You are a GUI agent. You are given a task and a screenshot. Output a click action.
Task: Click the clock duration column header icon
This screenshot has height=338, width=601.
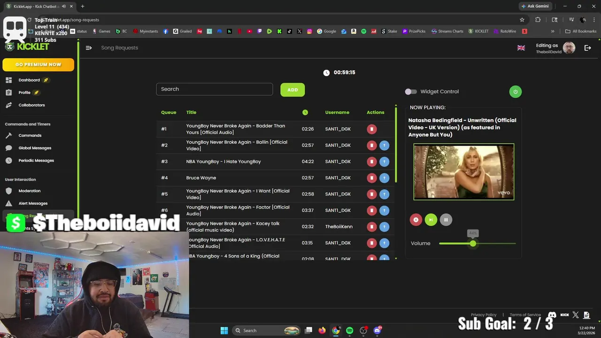point(305,112)
